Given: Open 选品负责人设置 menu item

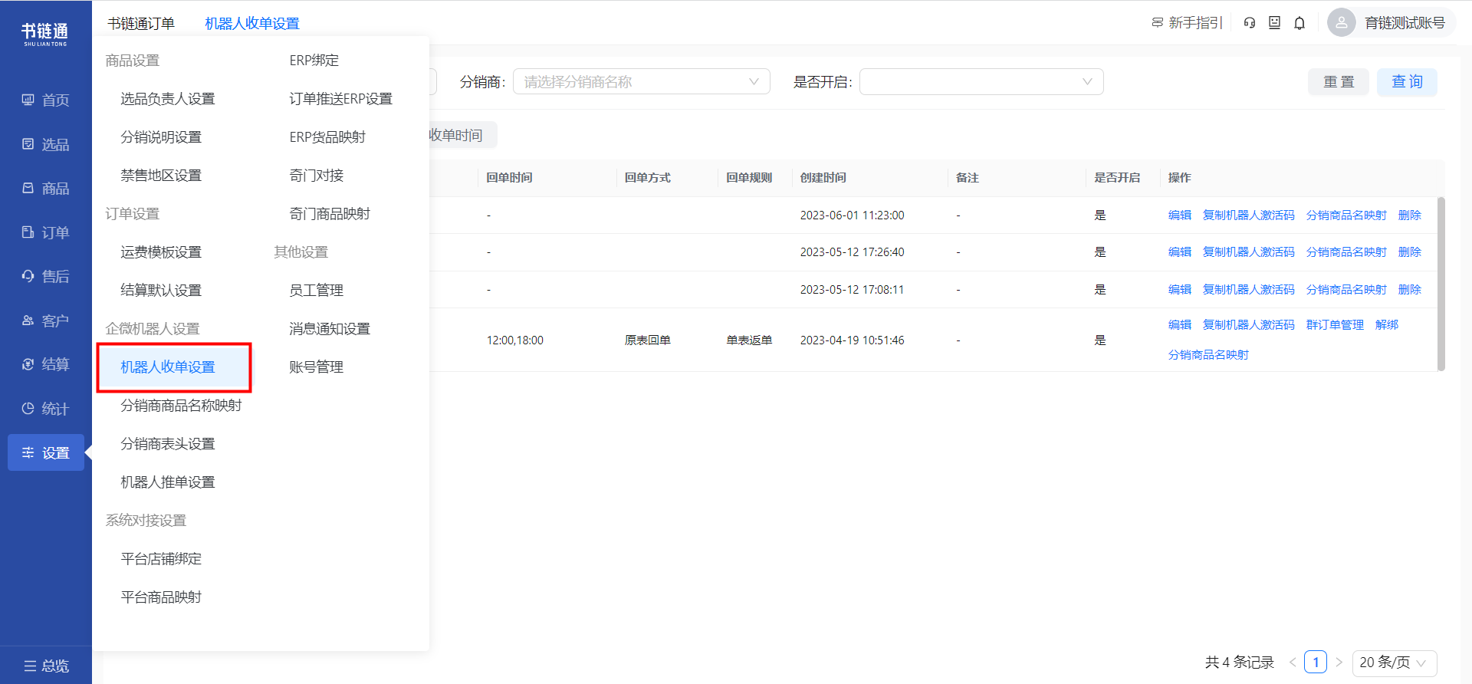Looking at the screenshot, I should [x=168, y=99].
